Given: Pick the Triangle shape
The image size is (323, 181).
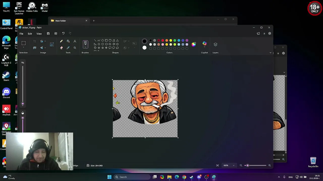Looking at the screenshot, I should coord(117,40).
